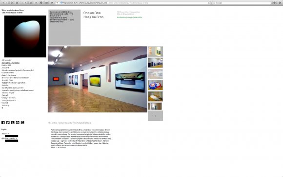Go forward with the browser forward arrow
The height and width of the screenshot is (177, 283).
click(x=7, y=3)
